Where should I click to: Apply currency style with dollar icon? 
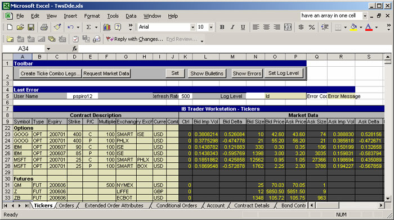pyautogui.click(x=301, y=27)
